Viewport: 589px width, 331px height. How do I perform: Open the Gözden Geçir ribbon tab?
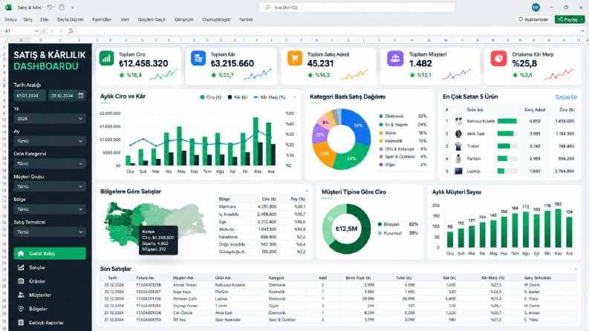[152, 19]
